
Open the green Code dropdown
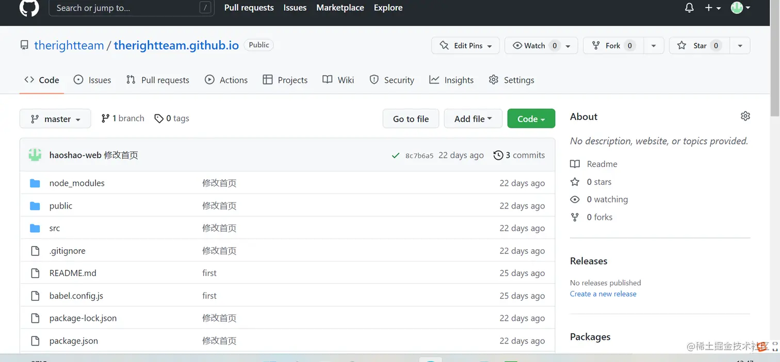pos(531,118)
